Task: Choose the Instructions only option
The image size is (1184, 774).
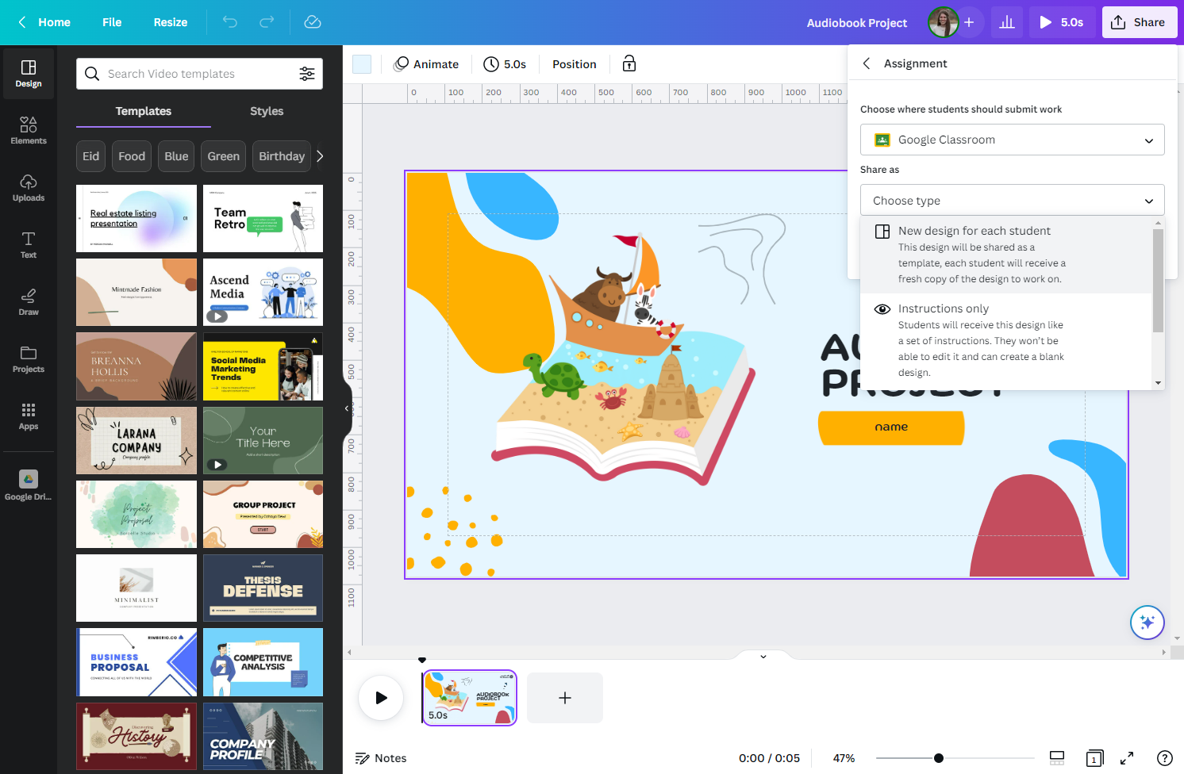Action: (x=1006, y=340)
